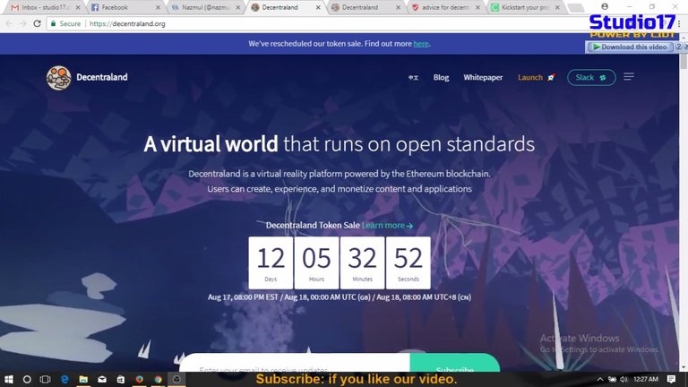Launch Microsoft Edge from taskbar
The image size is (688, 387).
(x=64, y=379)
